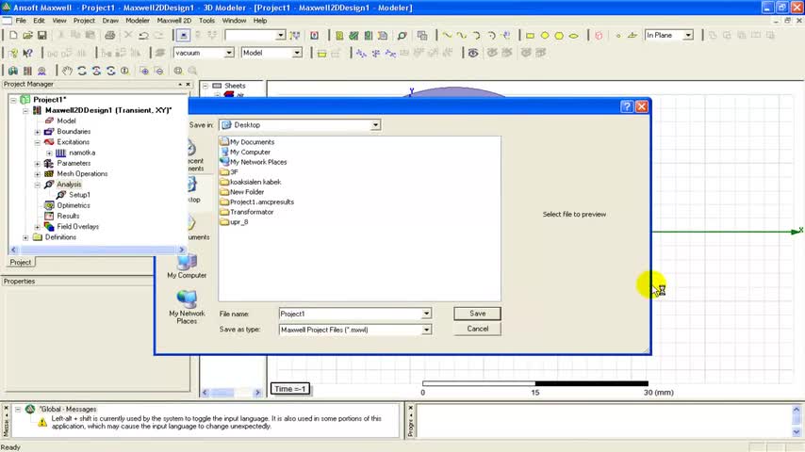Expand the Definitions tree node
Screen dimensions: 805x452
(25, 237)
